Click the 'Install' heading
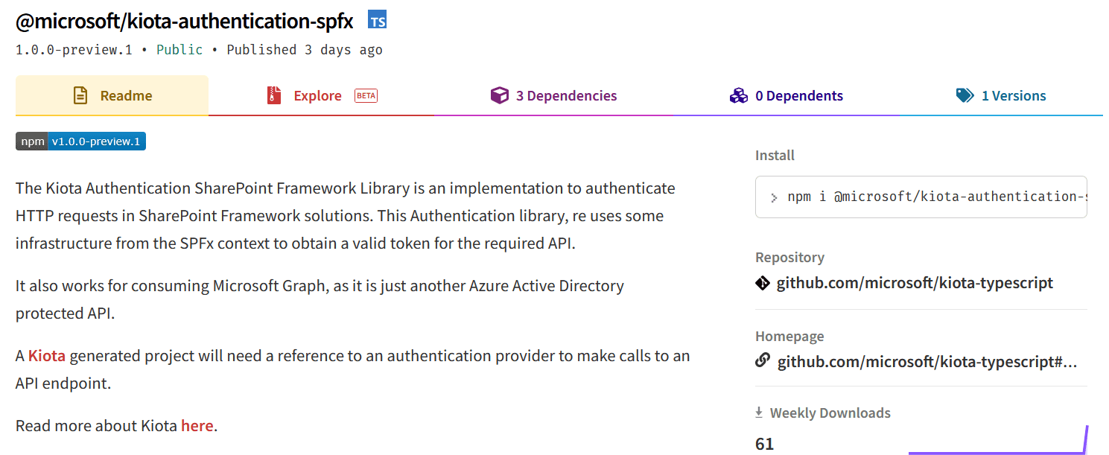 775,155
